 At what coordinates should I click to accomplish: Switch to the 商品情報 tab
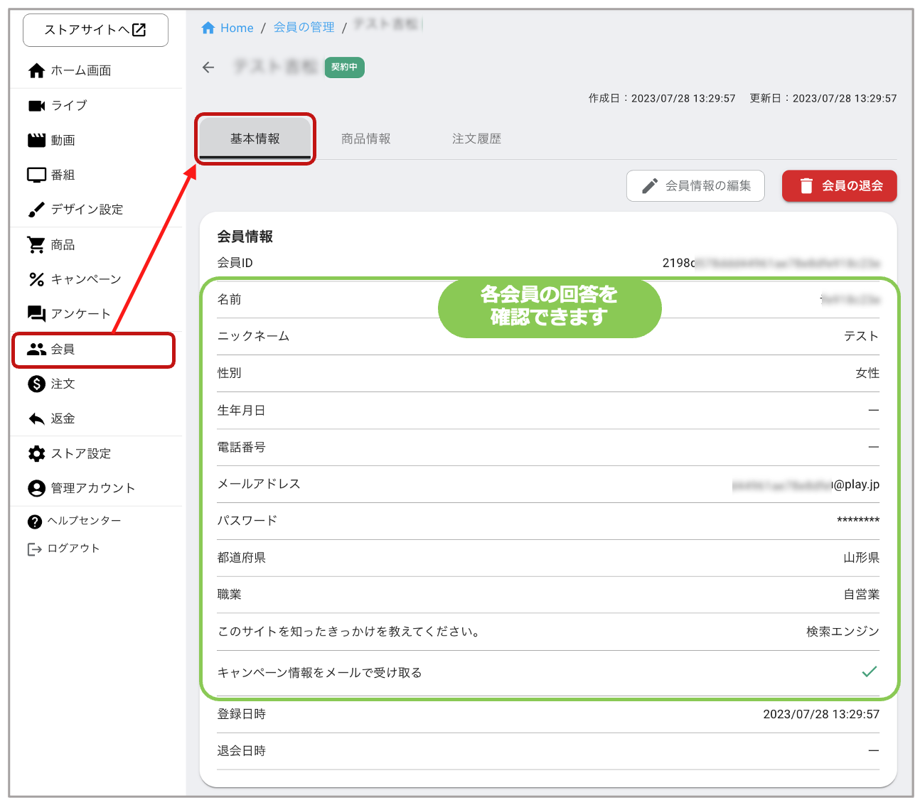(366, 139)
